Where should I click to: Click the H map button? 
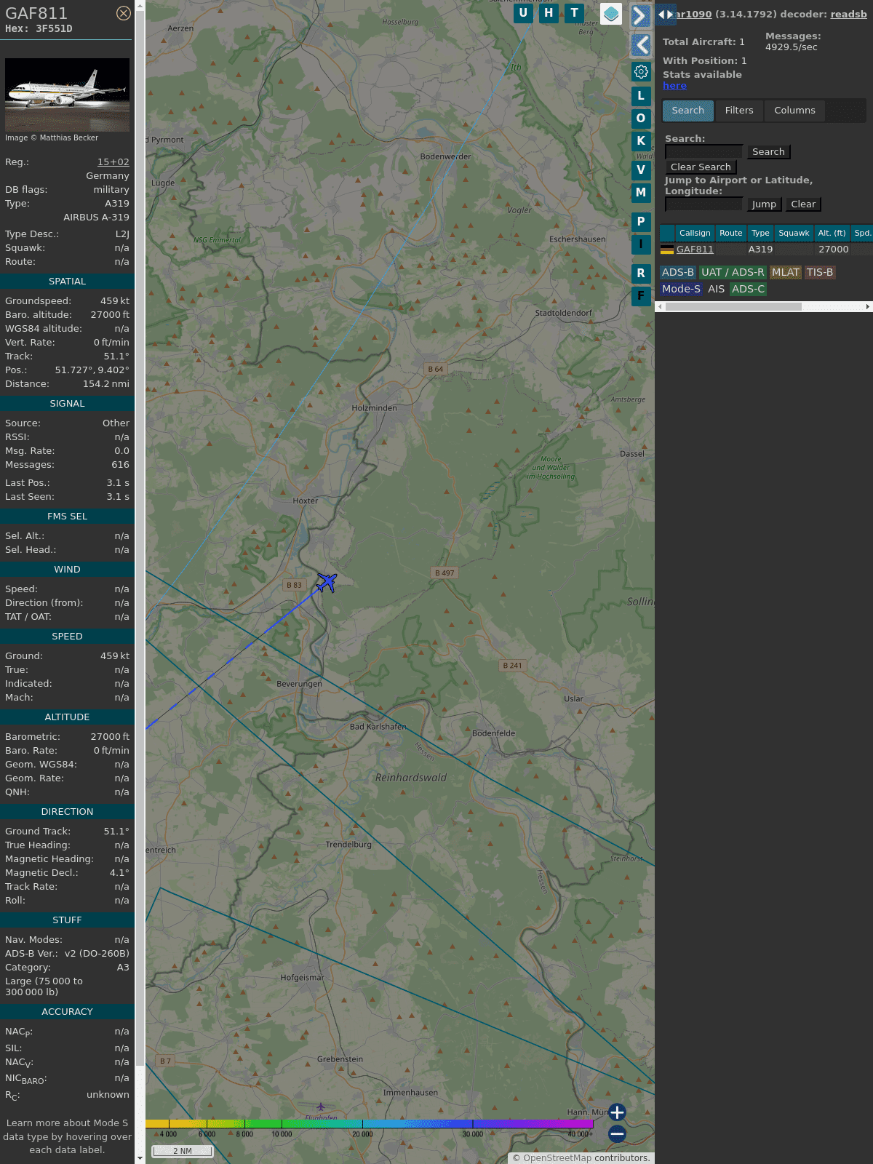[x=549, y=12]
